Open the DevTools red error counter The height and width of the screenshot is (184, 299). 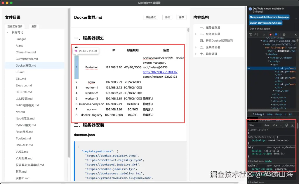pyautogui.click(x=270, y=35)
